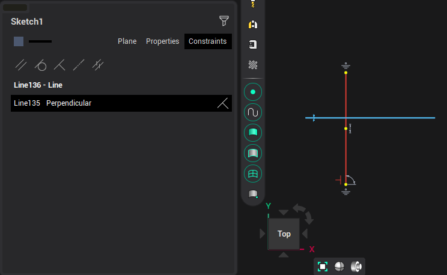Click the fit-to-screen view icon

point(323,267)
